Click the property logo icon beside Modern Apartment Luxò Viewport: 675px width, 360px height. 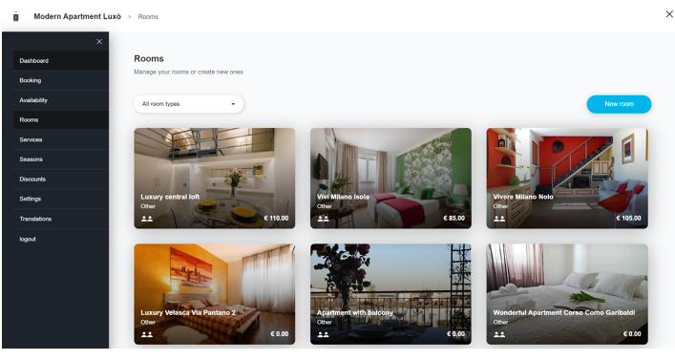(x=16, y=17)
